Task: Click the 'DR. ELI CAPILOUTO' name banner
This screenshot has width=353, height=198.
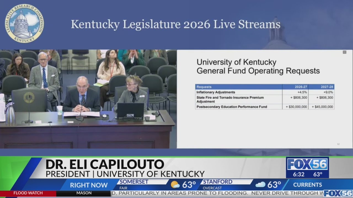Action: tap(105, 164)
